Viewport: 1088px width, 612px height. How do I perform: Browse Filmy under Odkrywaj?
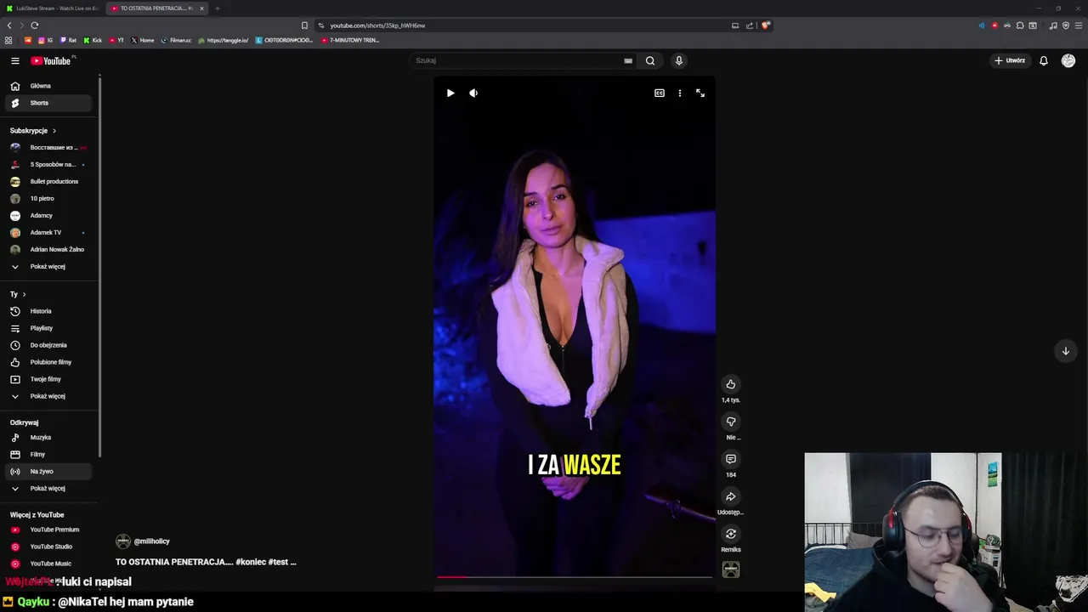(x=48, y=454)
